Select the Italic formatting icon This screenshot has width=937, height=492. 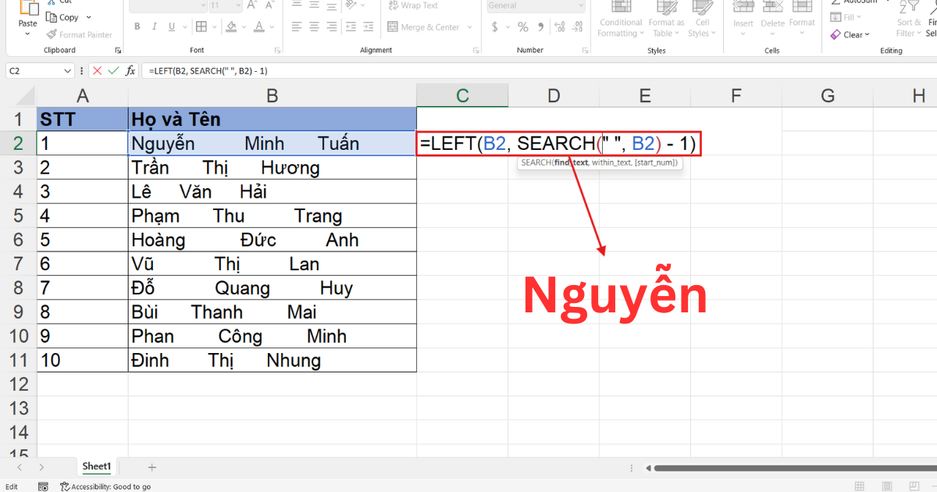[x=155, y=27]
